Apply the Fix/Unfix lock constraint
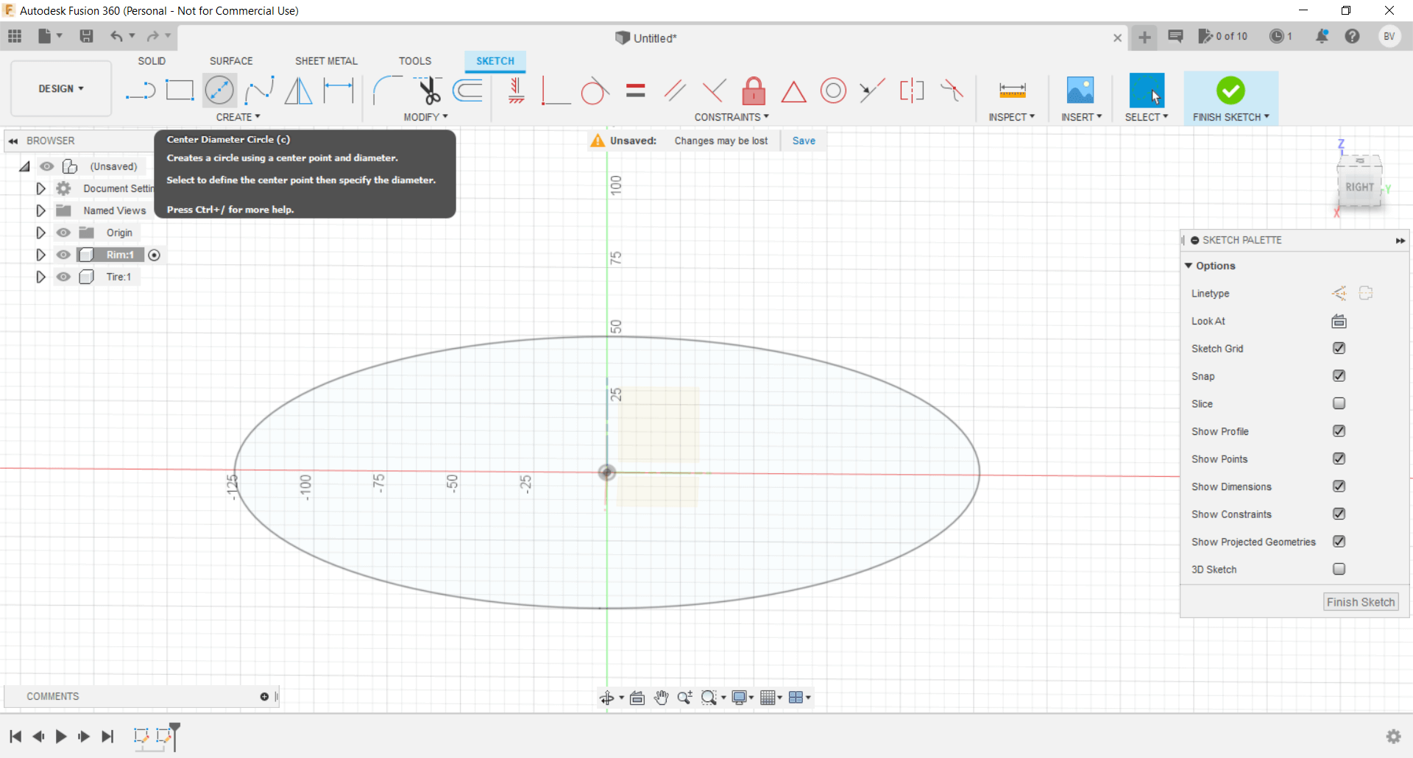 click(753, 91)
